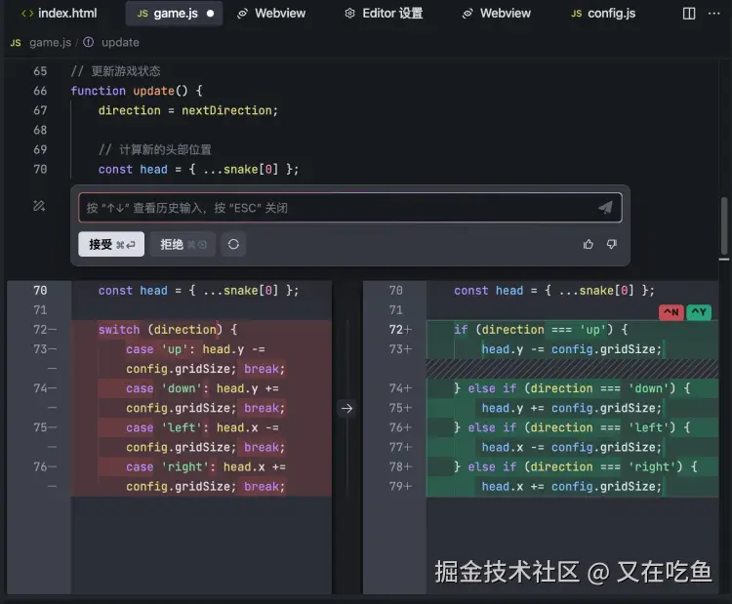Open the second Webview tab next to config.js

coord(496,13)
